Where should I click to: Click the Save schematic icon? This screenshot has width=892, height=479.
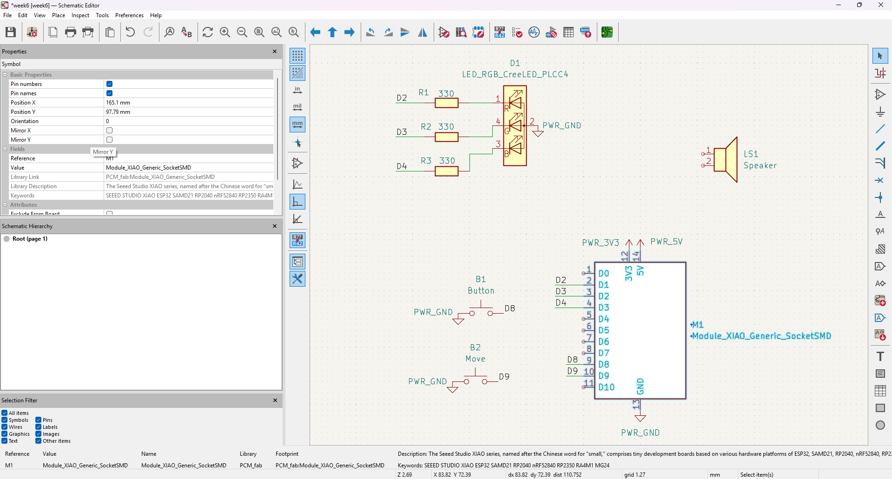coord(11,32)
